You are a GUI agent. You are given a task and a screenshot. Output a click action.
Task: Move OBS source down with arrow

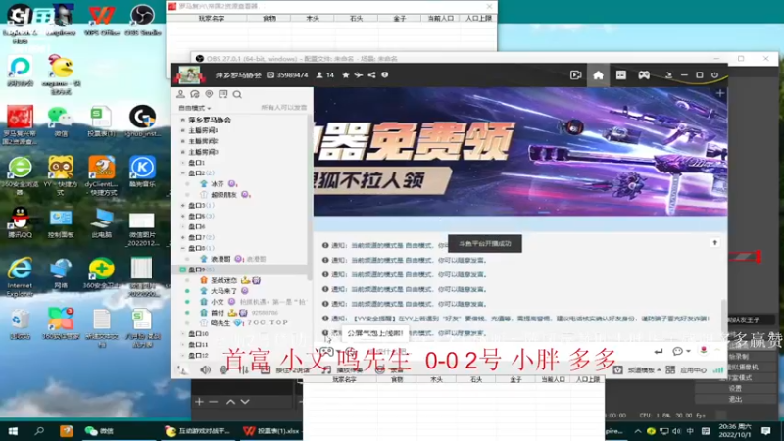(x=245, y=402)
